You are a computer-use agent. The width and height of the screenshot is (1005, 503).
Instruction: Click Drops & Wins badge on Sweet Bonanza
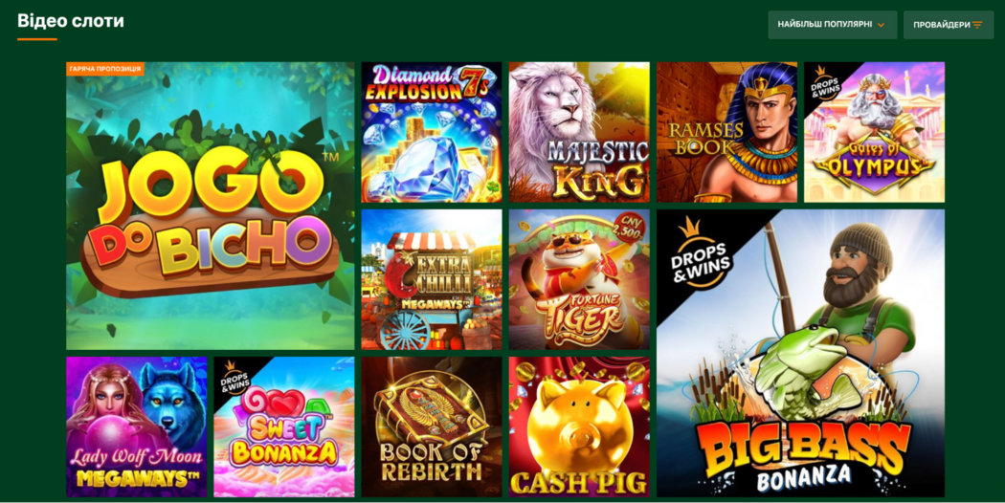click(x=231, y=377)
